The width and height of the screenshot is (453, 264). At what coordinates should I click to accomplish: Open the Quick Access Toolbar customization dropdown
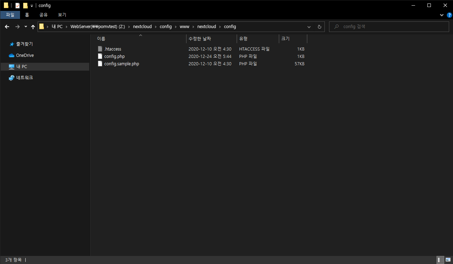(31, 5)
